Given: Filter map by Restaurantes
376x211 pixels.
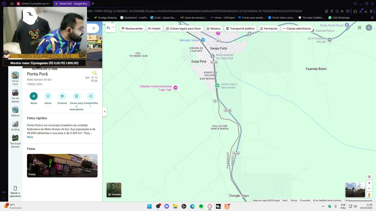Looking at the screenshot, I should pos(132,28).
